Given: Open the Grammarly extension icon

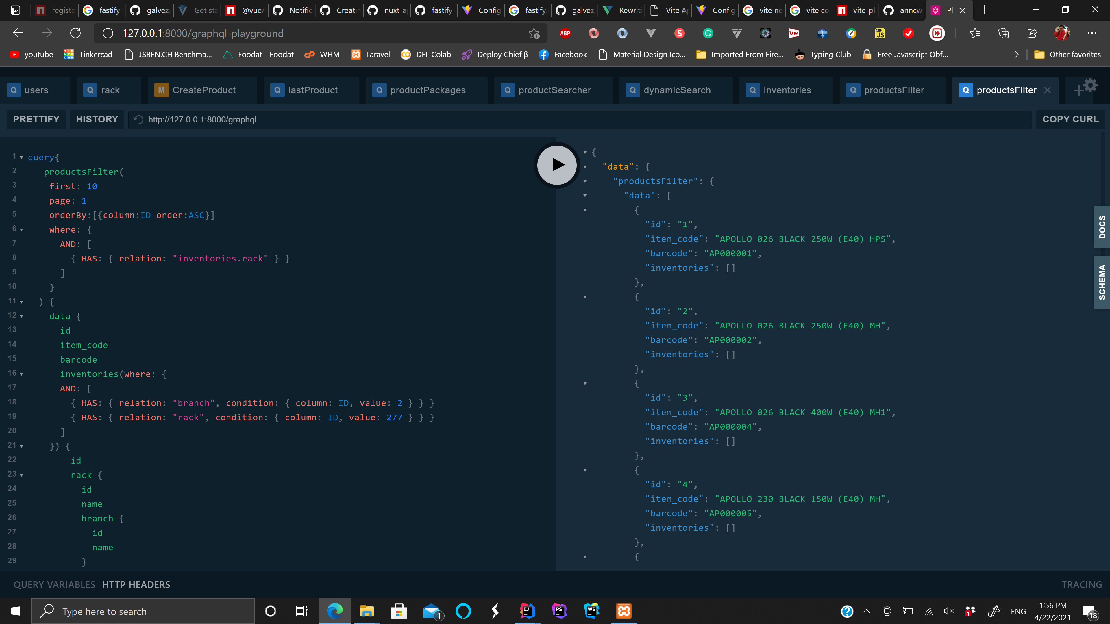Looking at the screenshot, I should pos(708,33).
